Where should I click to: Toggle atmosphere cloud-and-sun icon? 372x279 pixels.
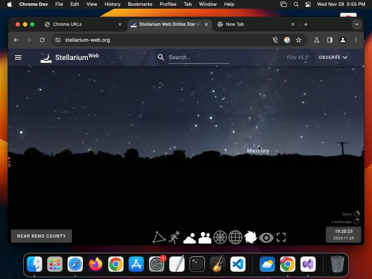[x=190, y=238]
